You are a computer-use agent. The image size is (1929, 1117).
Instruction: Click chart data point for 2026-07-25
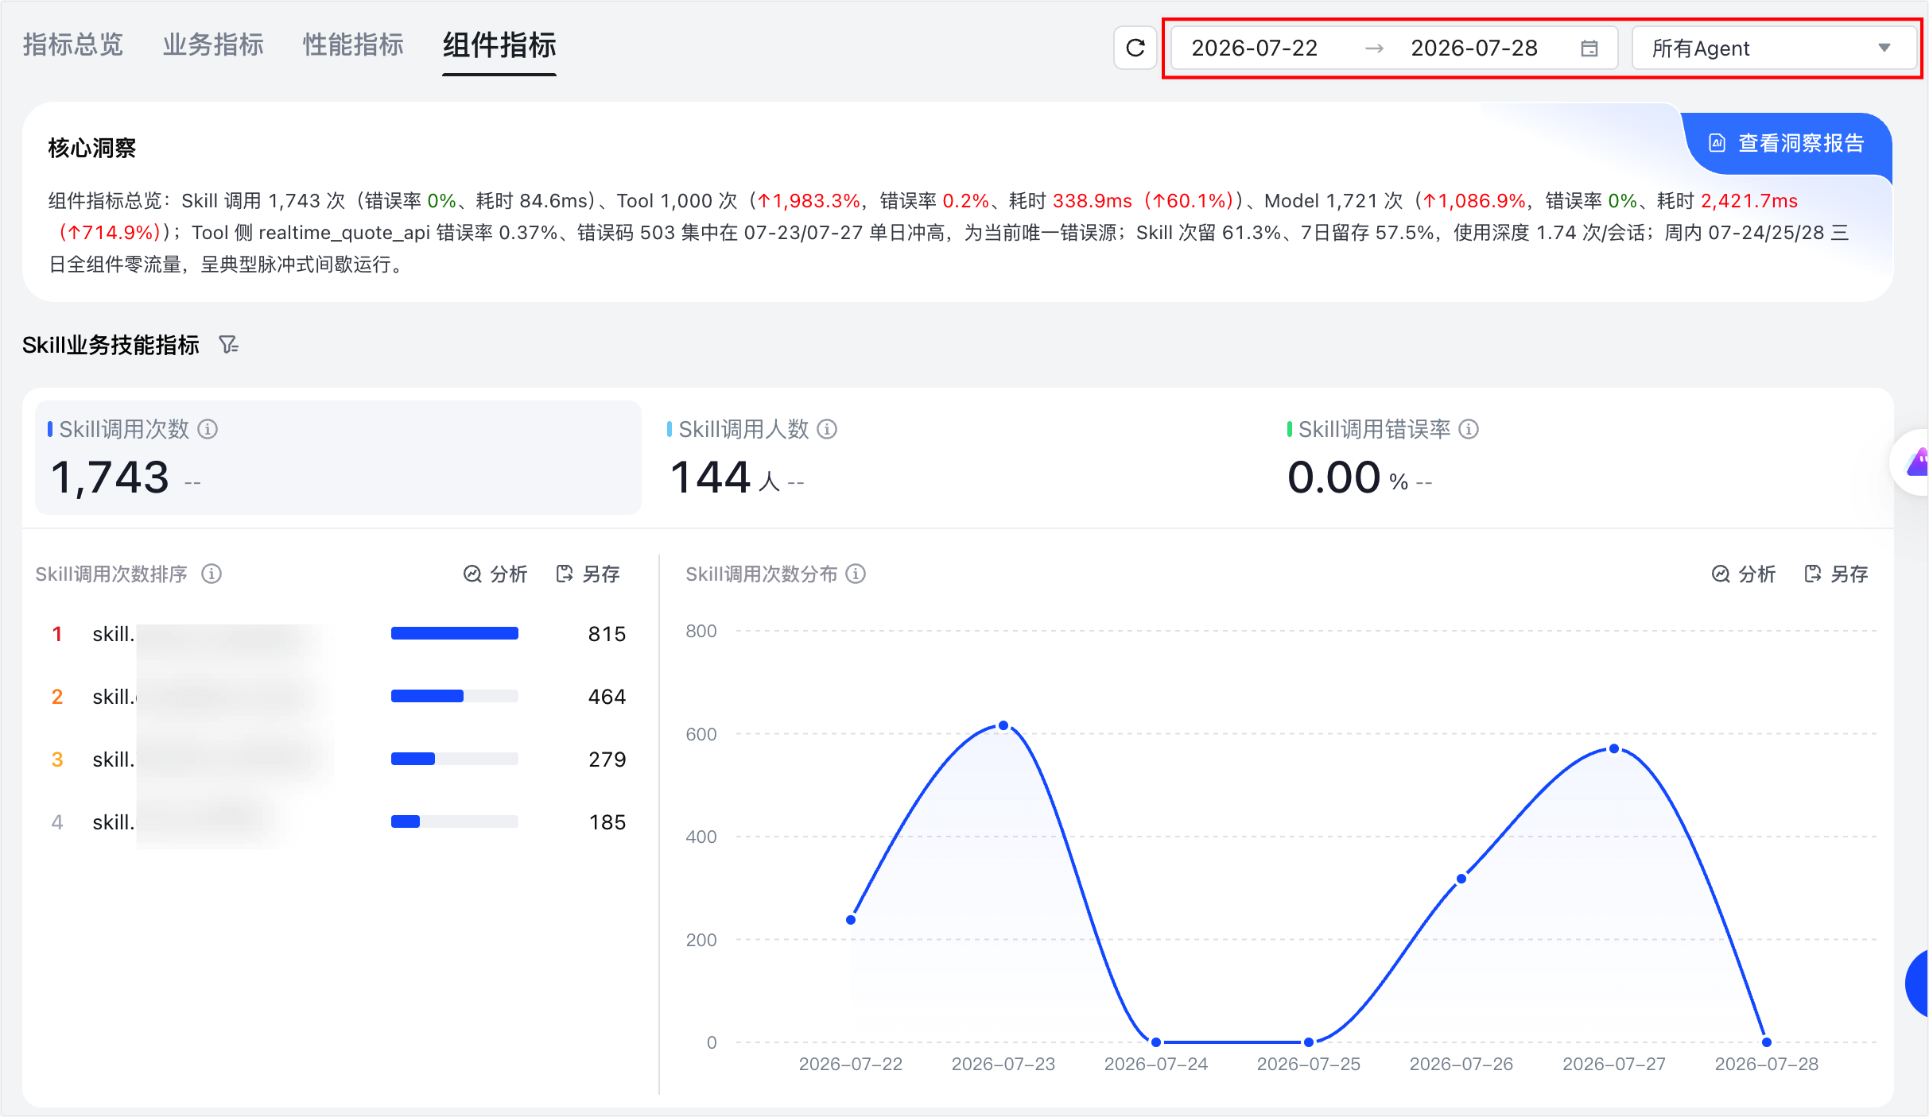click(1309, 1042)
